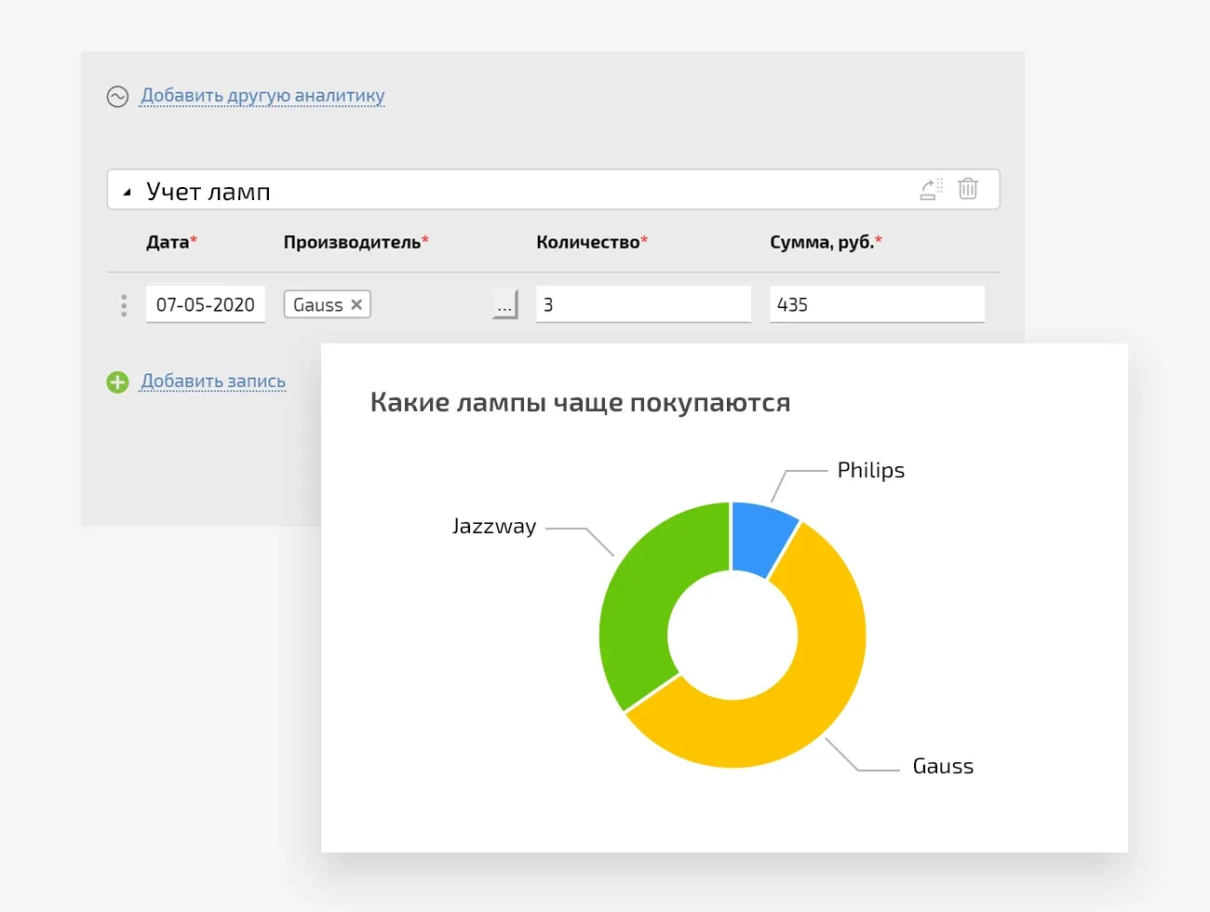Screen dimensions: 1210x912
Task: Focus the date field 07-05-2020
Action: (x=206, y=304)
